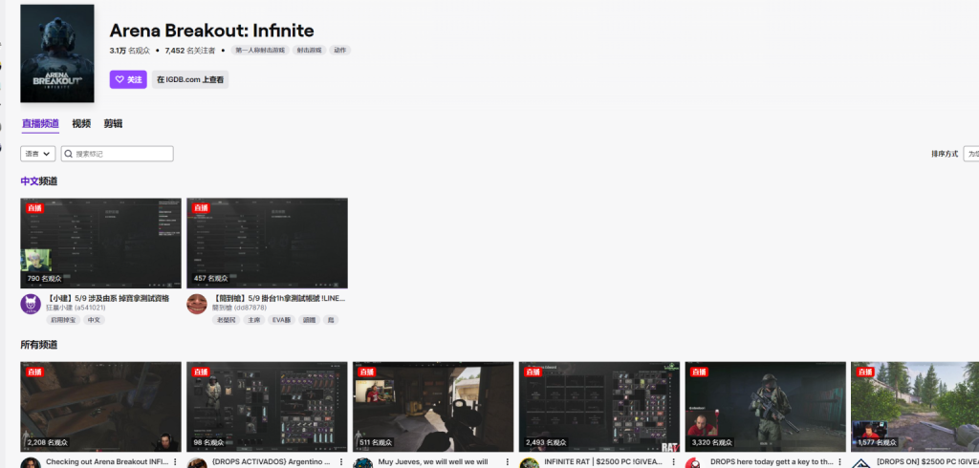Switch to the 视频 tab
The width and height of the screenshot is (979, 468).
click(81, 123)
